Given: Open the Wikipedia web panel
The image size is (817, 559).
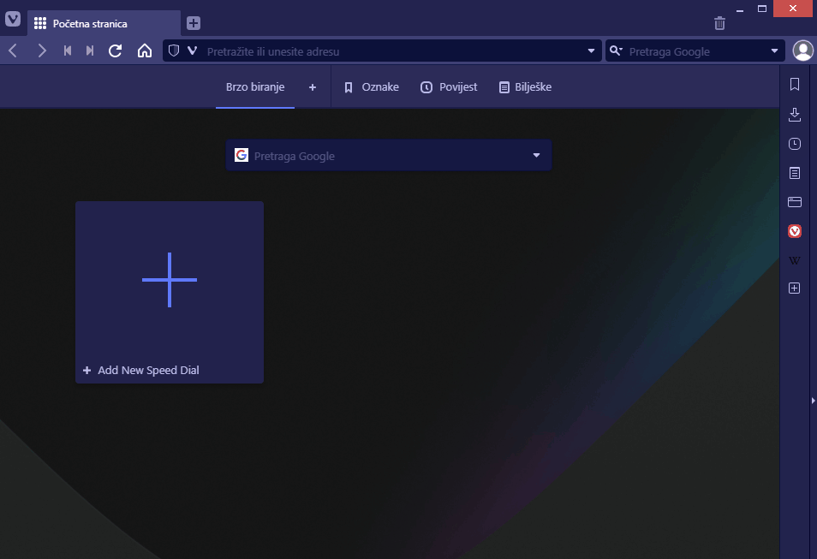Looking at the screenshot, I should [794, 259].
